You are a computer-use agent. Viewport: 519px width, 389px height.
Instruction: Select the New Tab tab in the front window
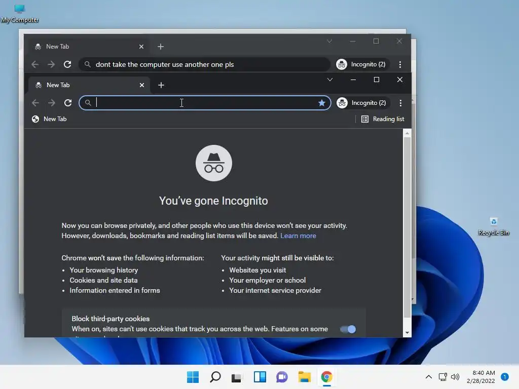(89, 85)
